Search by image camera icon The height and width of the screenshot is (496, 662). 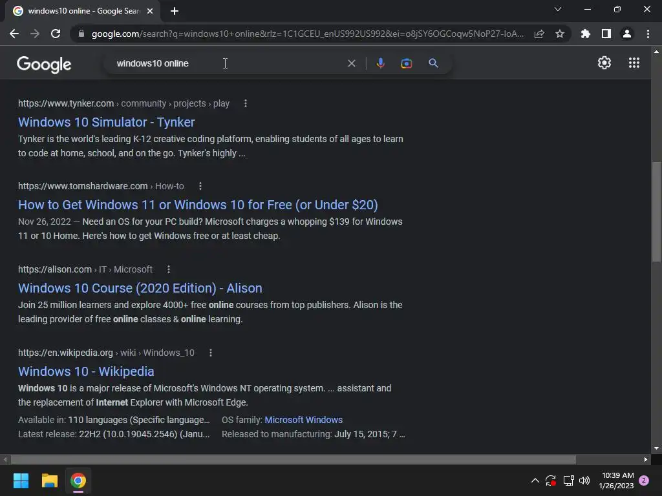[x=406, y=63]
